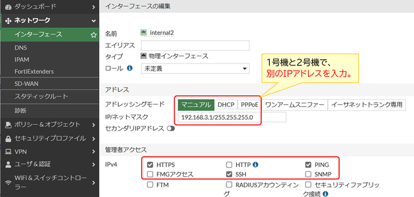This screenshot has height=197, width=414.
Task: Click the アドレス section header
Action: pyautogui.click(x=117, y=90)
